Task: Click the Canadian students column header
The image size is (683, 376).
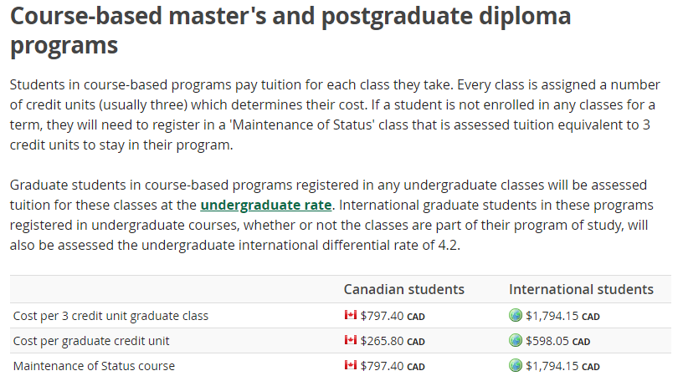Action: click(x=403, y=289)
